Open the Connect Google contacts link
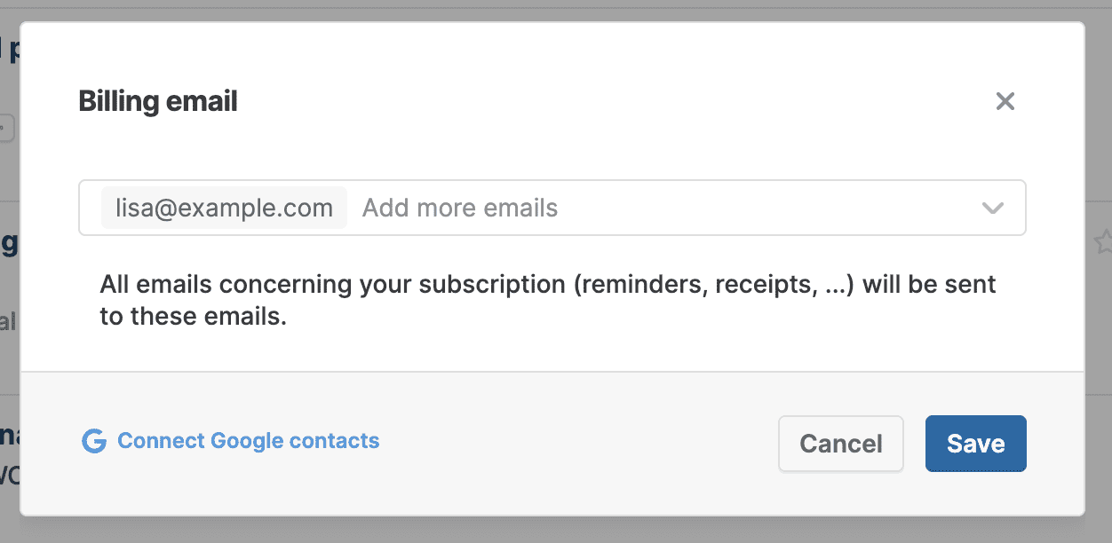Screen dimensions: 1112x543 [x=248, y=441]
